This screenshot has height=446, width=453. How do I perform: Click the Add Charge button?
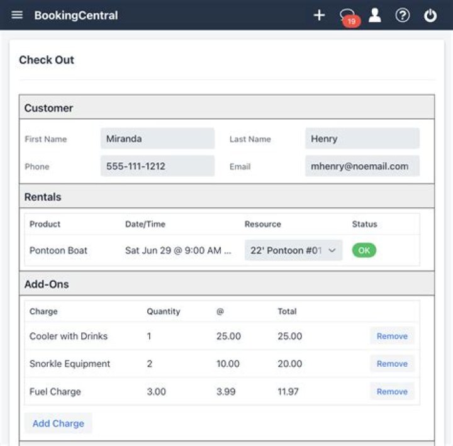[x=59, y=423]
